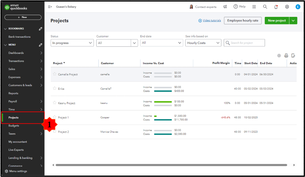Screen dimensions: 305x177
Task: Toggle the Keanu Project star
Action: pos(55,103)
